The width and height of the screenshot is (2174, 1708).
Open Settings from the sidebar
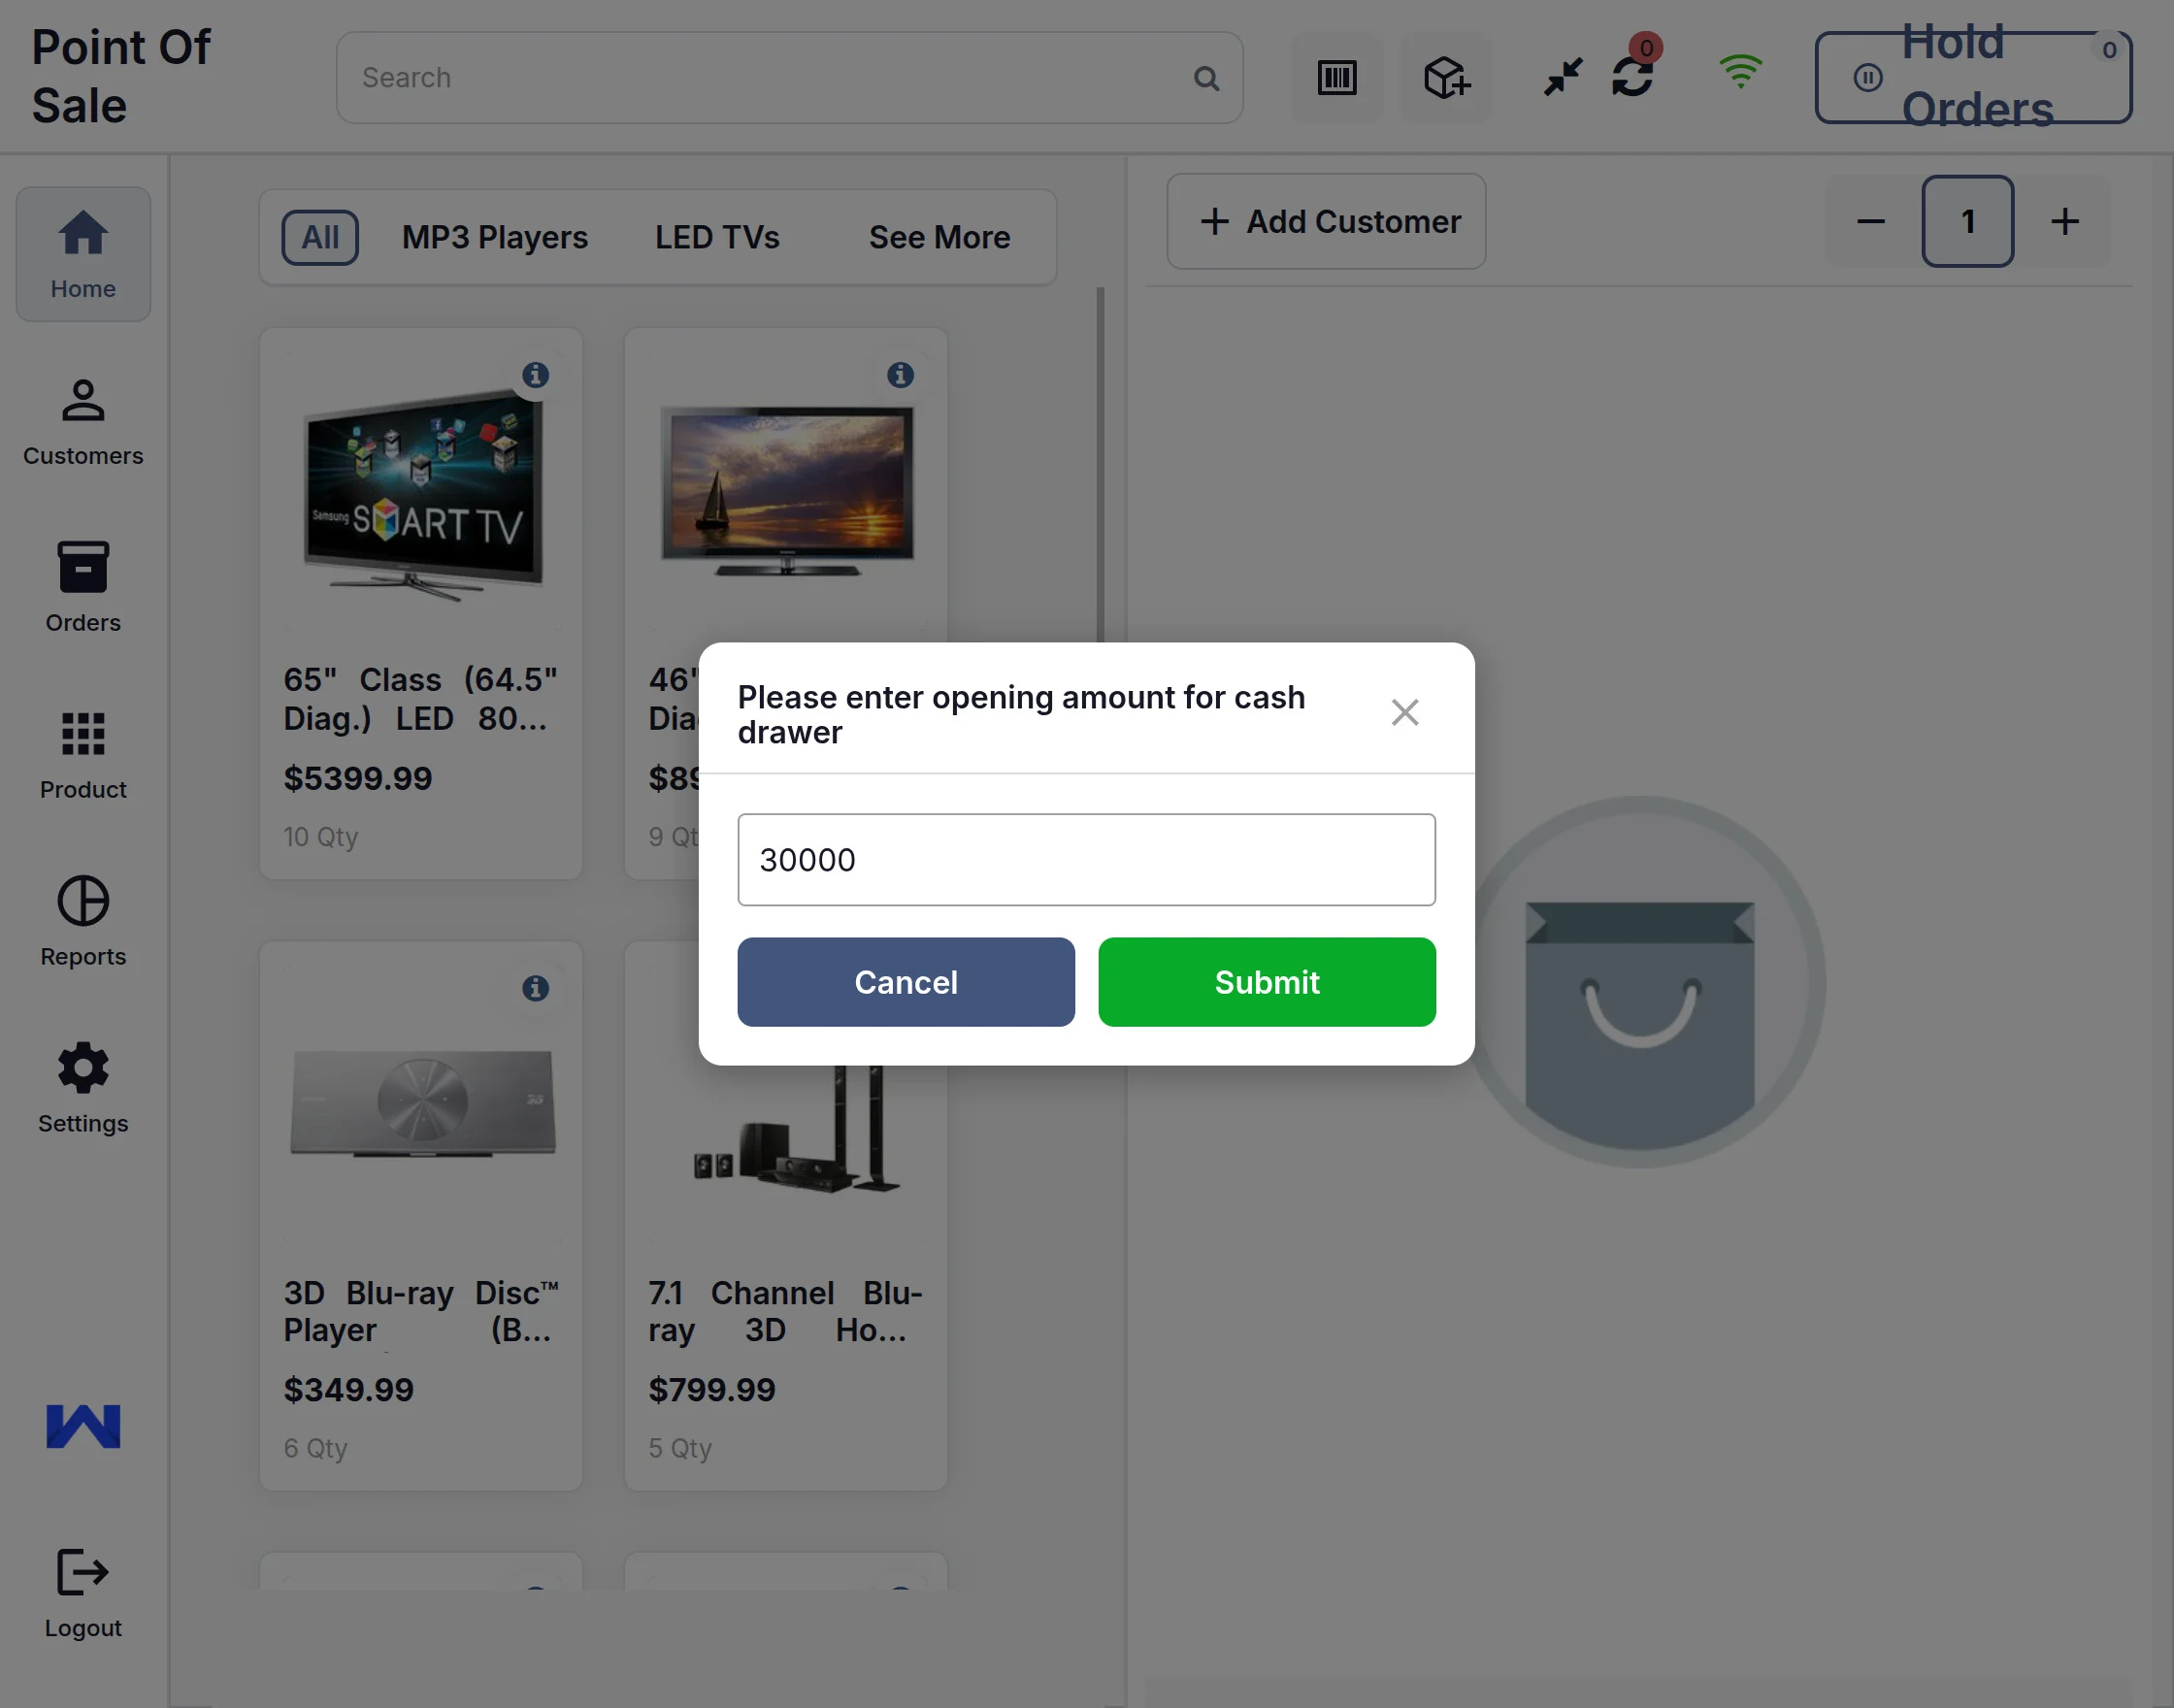pos(83,1088)
